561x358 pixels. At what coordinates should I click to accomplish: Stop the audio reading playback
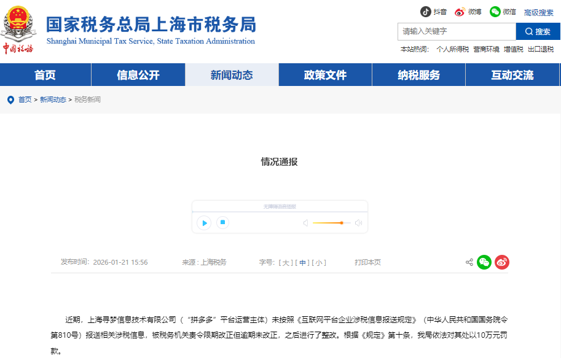click(x=222, y=222)
